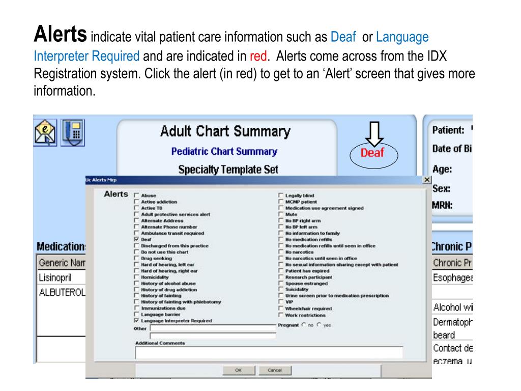
Task: Uncheck the Deaf checkbox
Action: pyautogui.click(x=136, y=239)
